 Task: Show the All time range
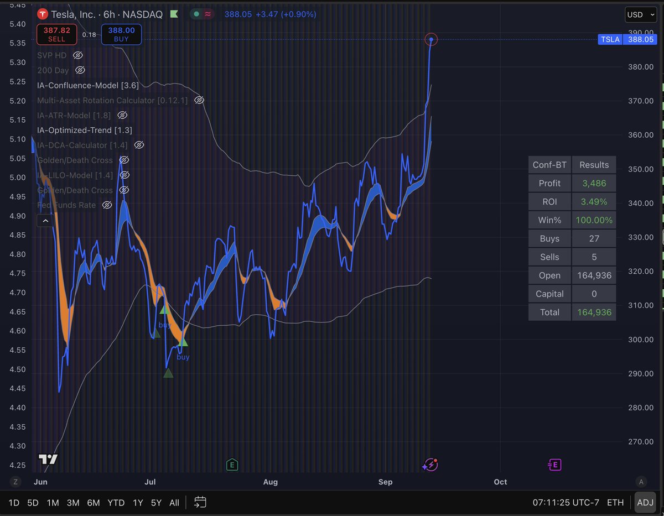point(174,503)
